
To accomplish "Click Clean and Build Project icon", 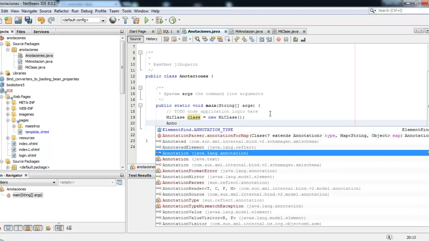I will 136,20.
